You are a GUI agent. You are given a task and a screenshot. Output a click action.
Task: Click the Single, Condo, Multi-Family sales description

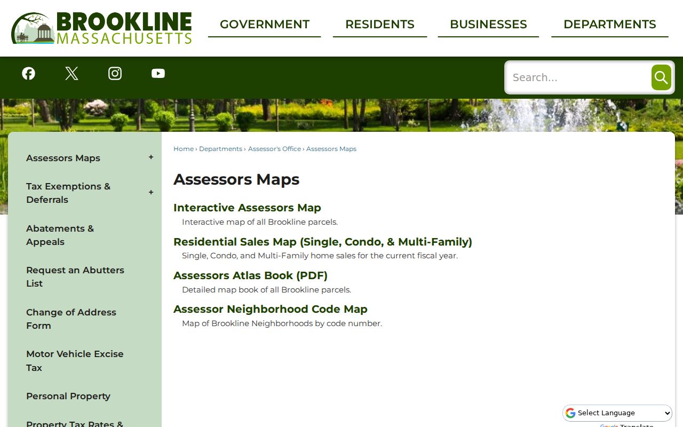click(320, 256)
